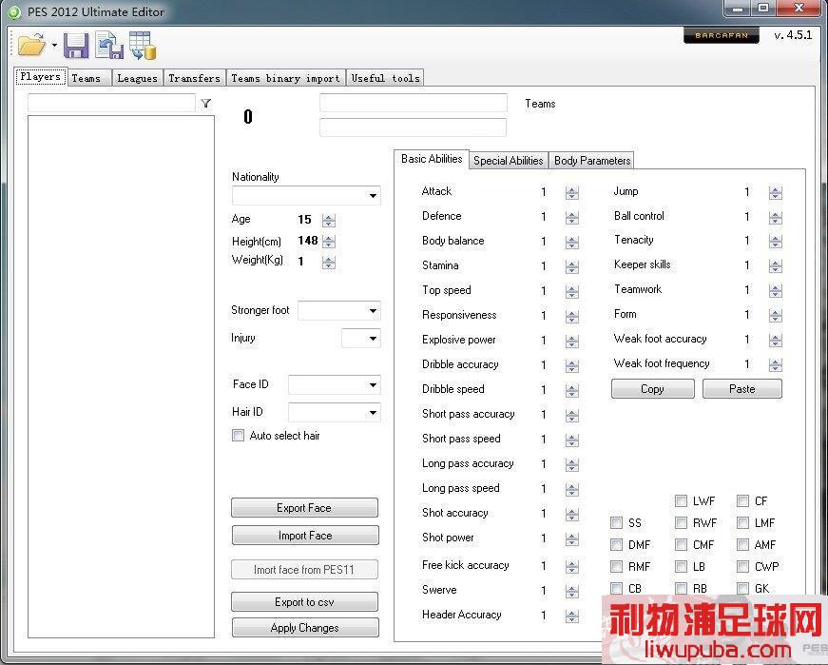Copy the basic abilities values
Screen dimensions: 828x665
653,389
